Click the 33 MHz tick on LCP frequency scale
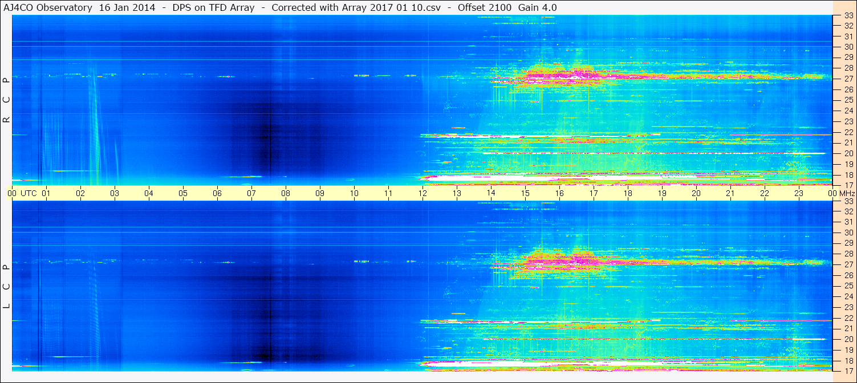Viewport: 857px width, 383px height. click(848, 201)
